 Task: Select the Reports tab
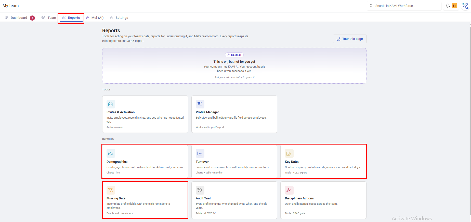coord(71,18)
